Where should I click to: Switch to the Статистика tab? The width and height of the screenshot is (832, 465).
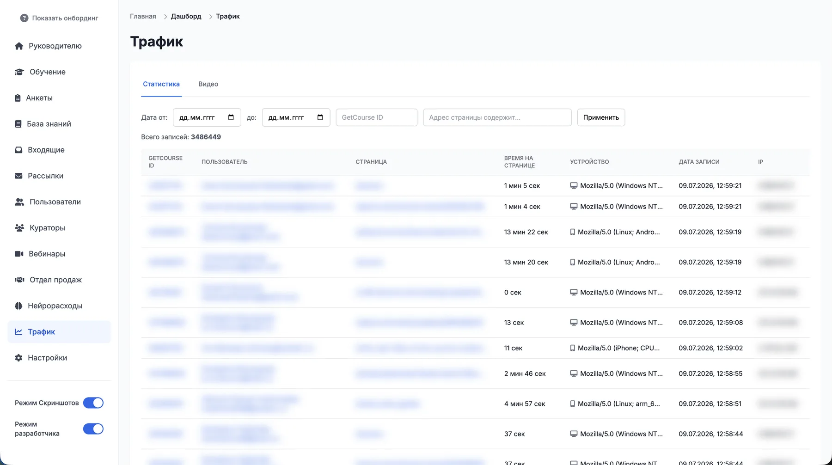coord(161,84)
